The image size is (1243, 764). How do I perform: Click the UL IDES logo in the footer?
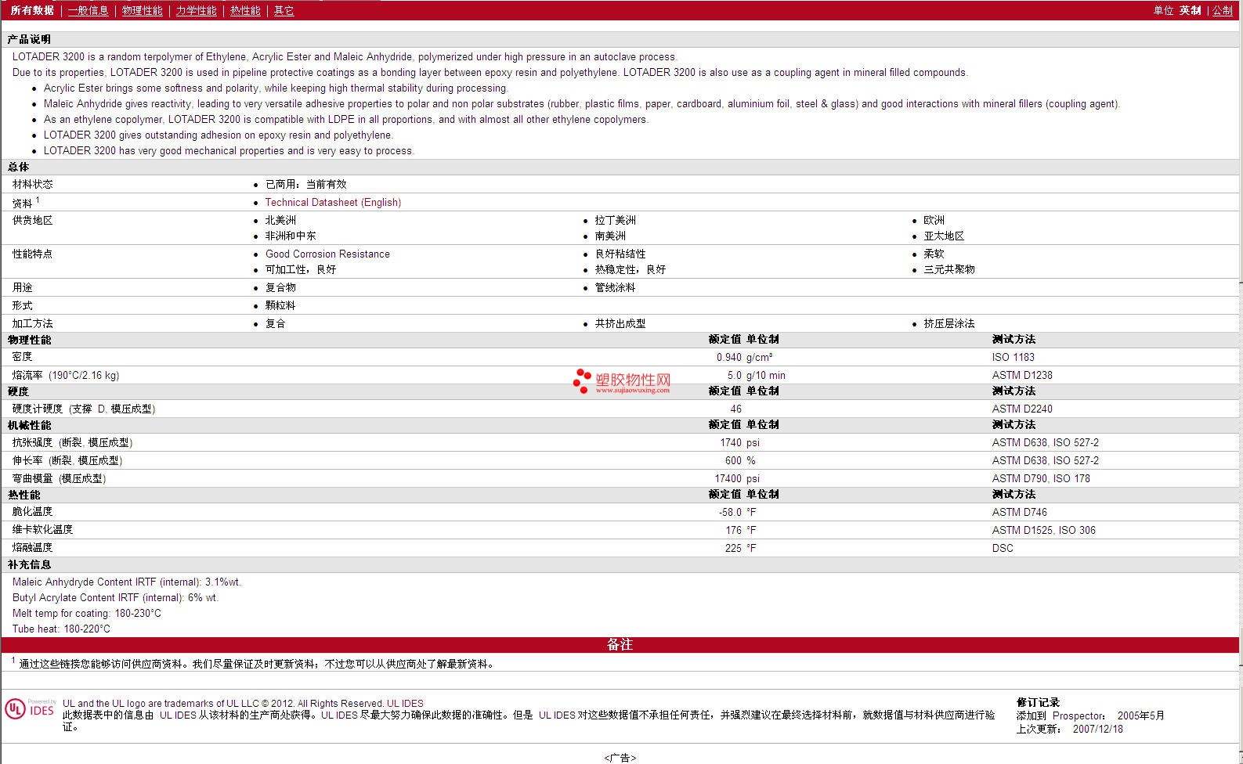click(31, 708)
